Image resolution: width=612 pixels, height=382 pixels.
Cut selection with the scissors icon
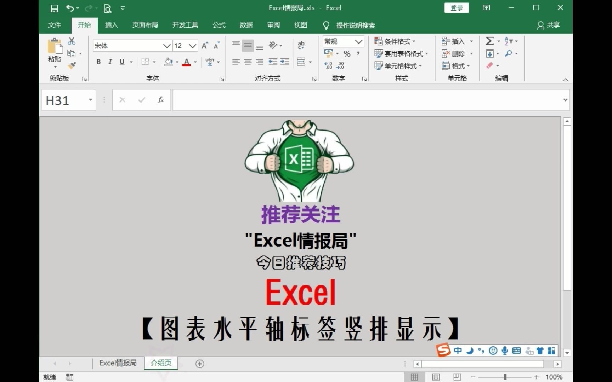point(72,41)
